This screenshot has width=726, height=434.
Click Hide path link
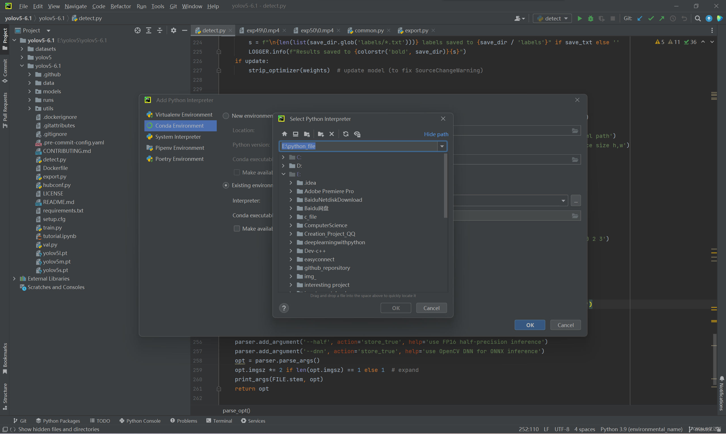tap(436, 134)
